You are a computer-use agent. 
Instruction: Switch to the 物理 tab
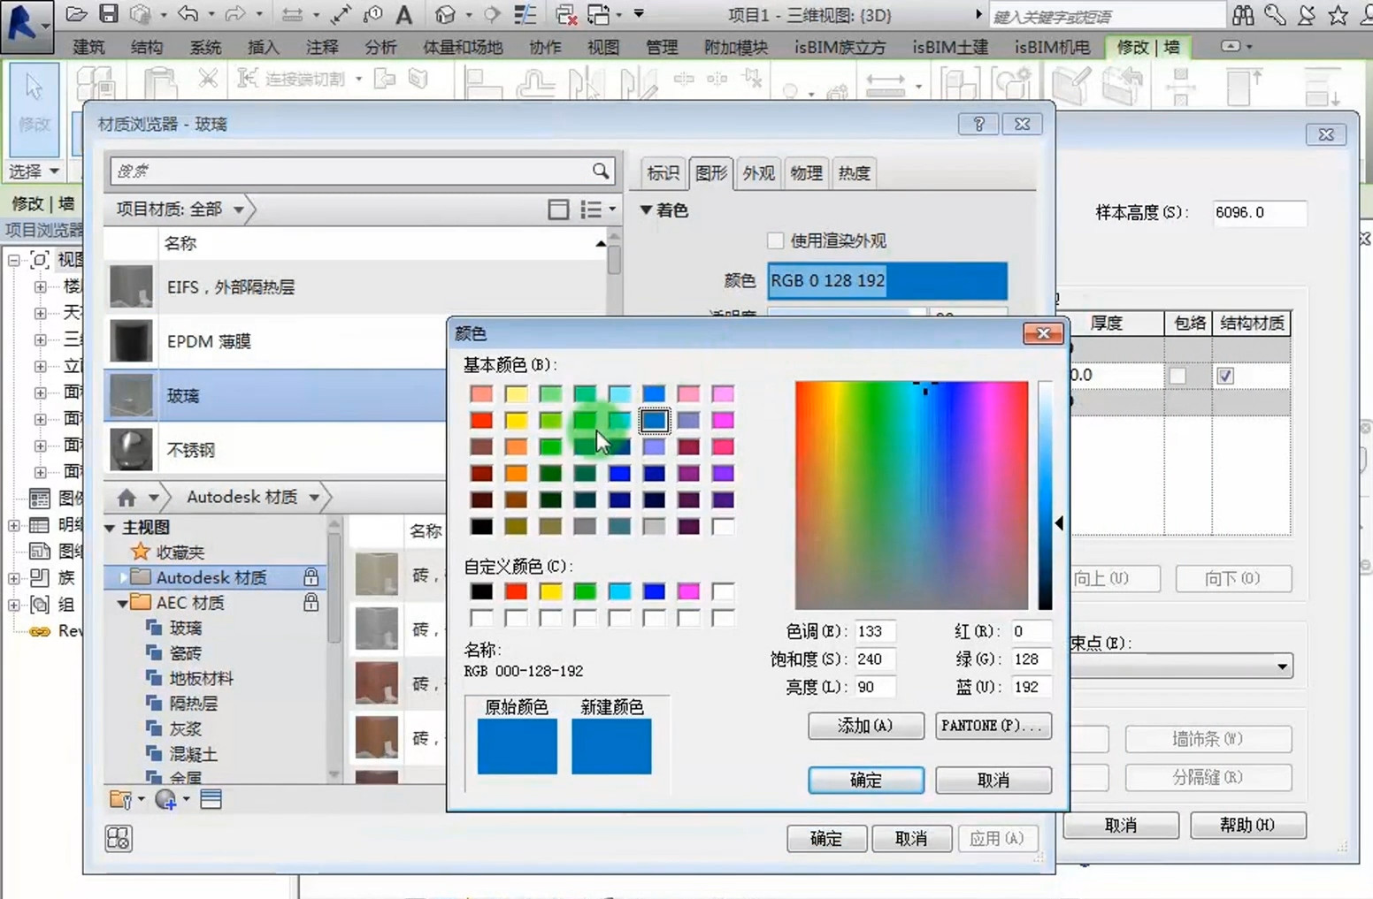(806, 173)
